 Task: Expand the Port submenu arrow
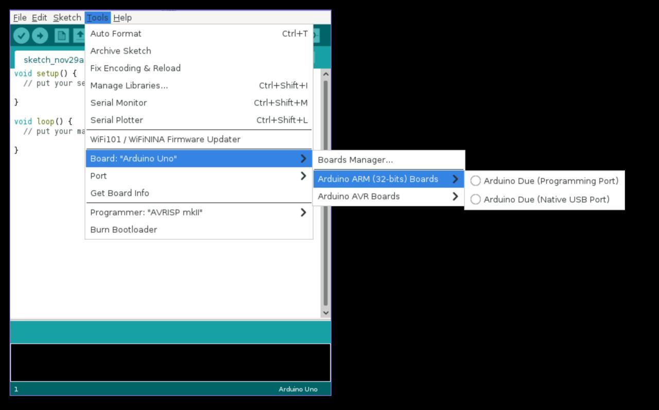[x=303, y=176]
